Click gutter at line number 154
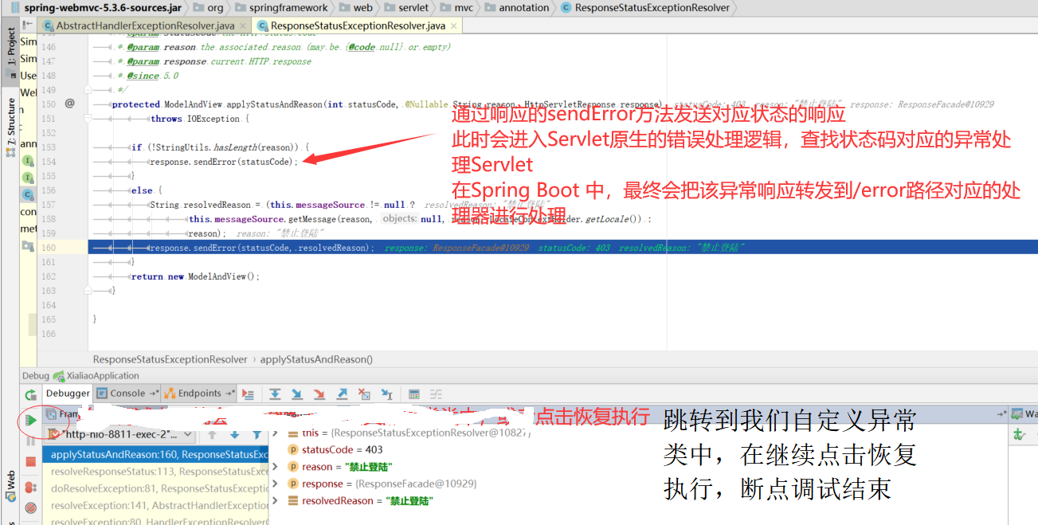Image resolution: width=1038 pixels, height=525 pixels. [x=49, y=162]
